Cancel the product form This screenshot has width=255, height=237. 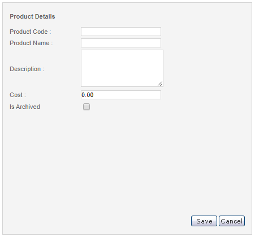tap(232, 221)
